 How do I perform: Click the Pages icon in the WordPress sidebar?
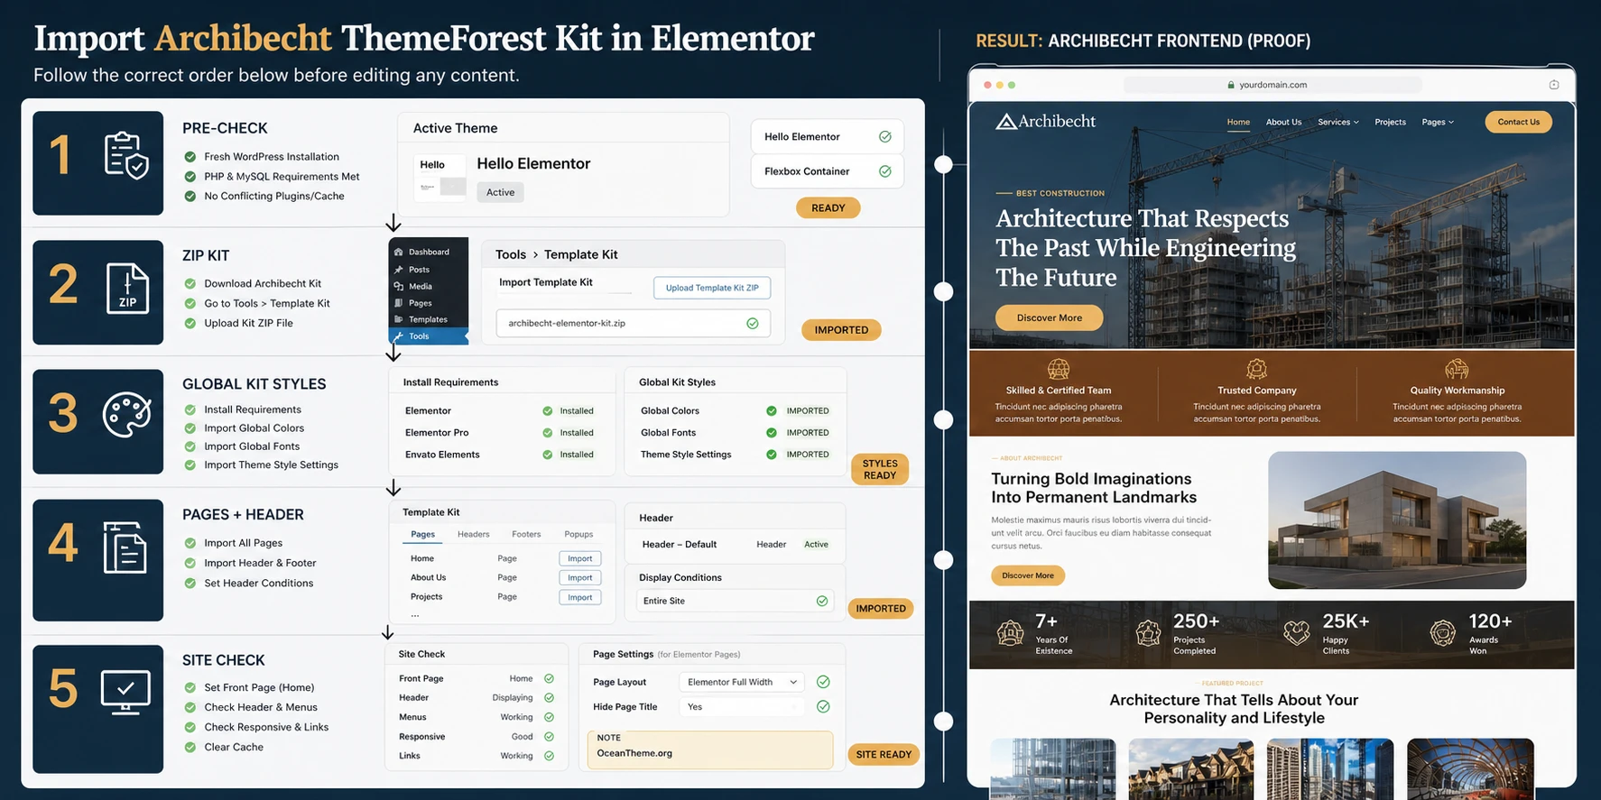click(398, 303)
